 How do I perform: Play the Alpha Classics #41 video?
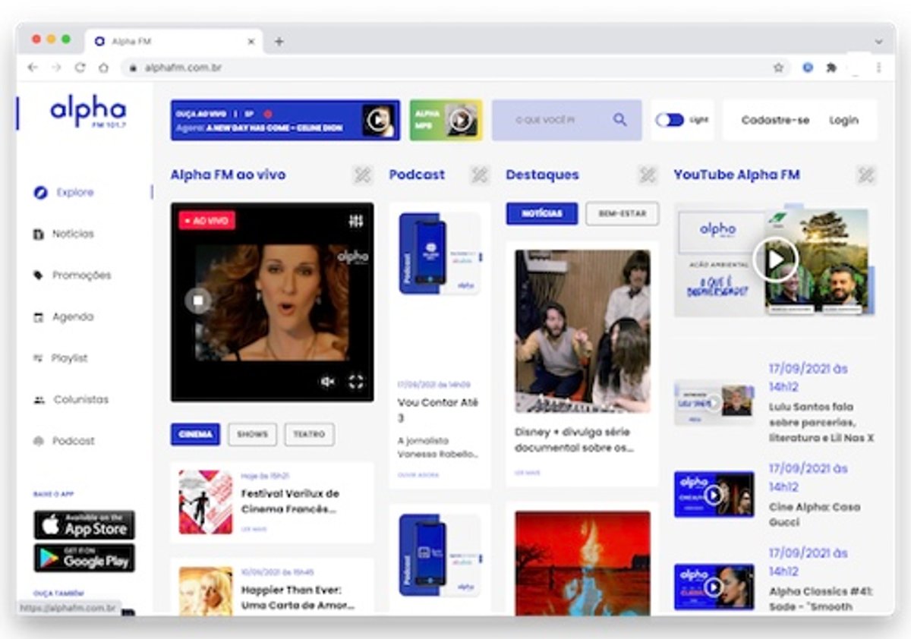coord(713,587)
